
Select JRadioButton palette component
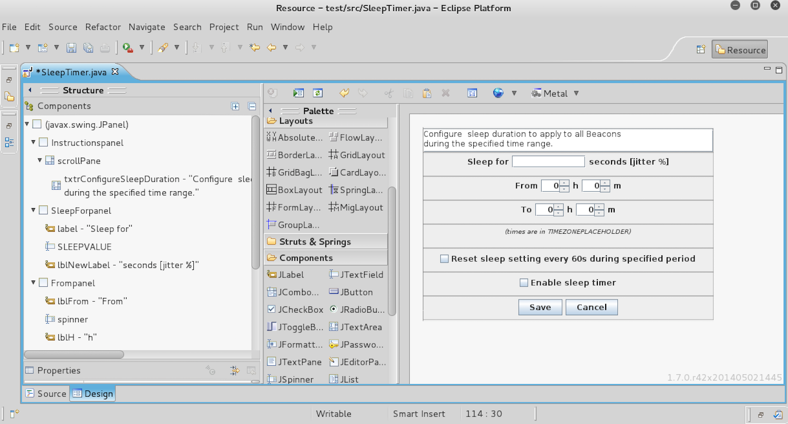pos(357,309)
